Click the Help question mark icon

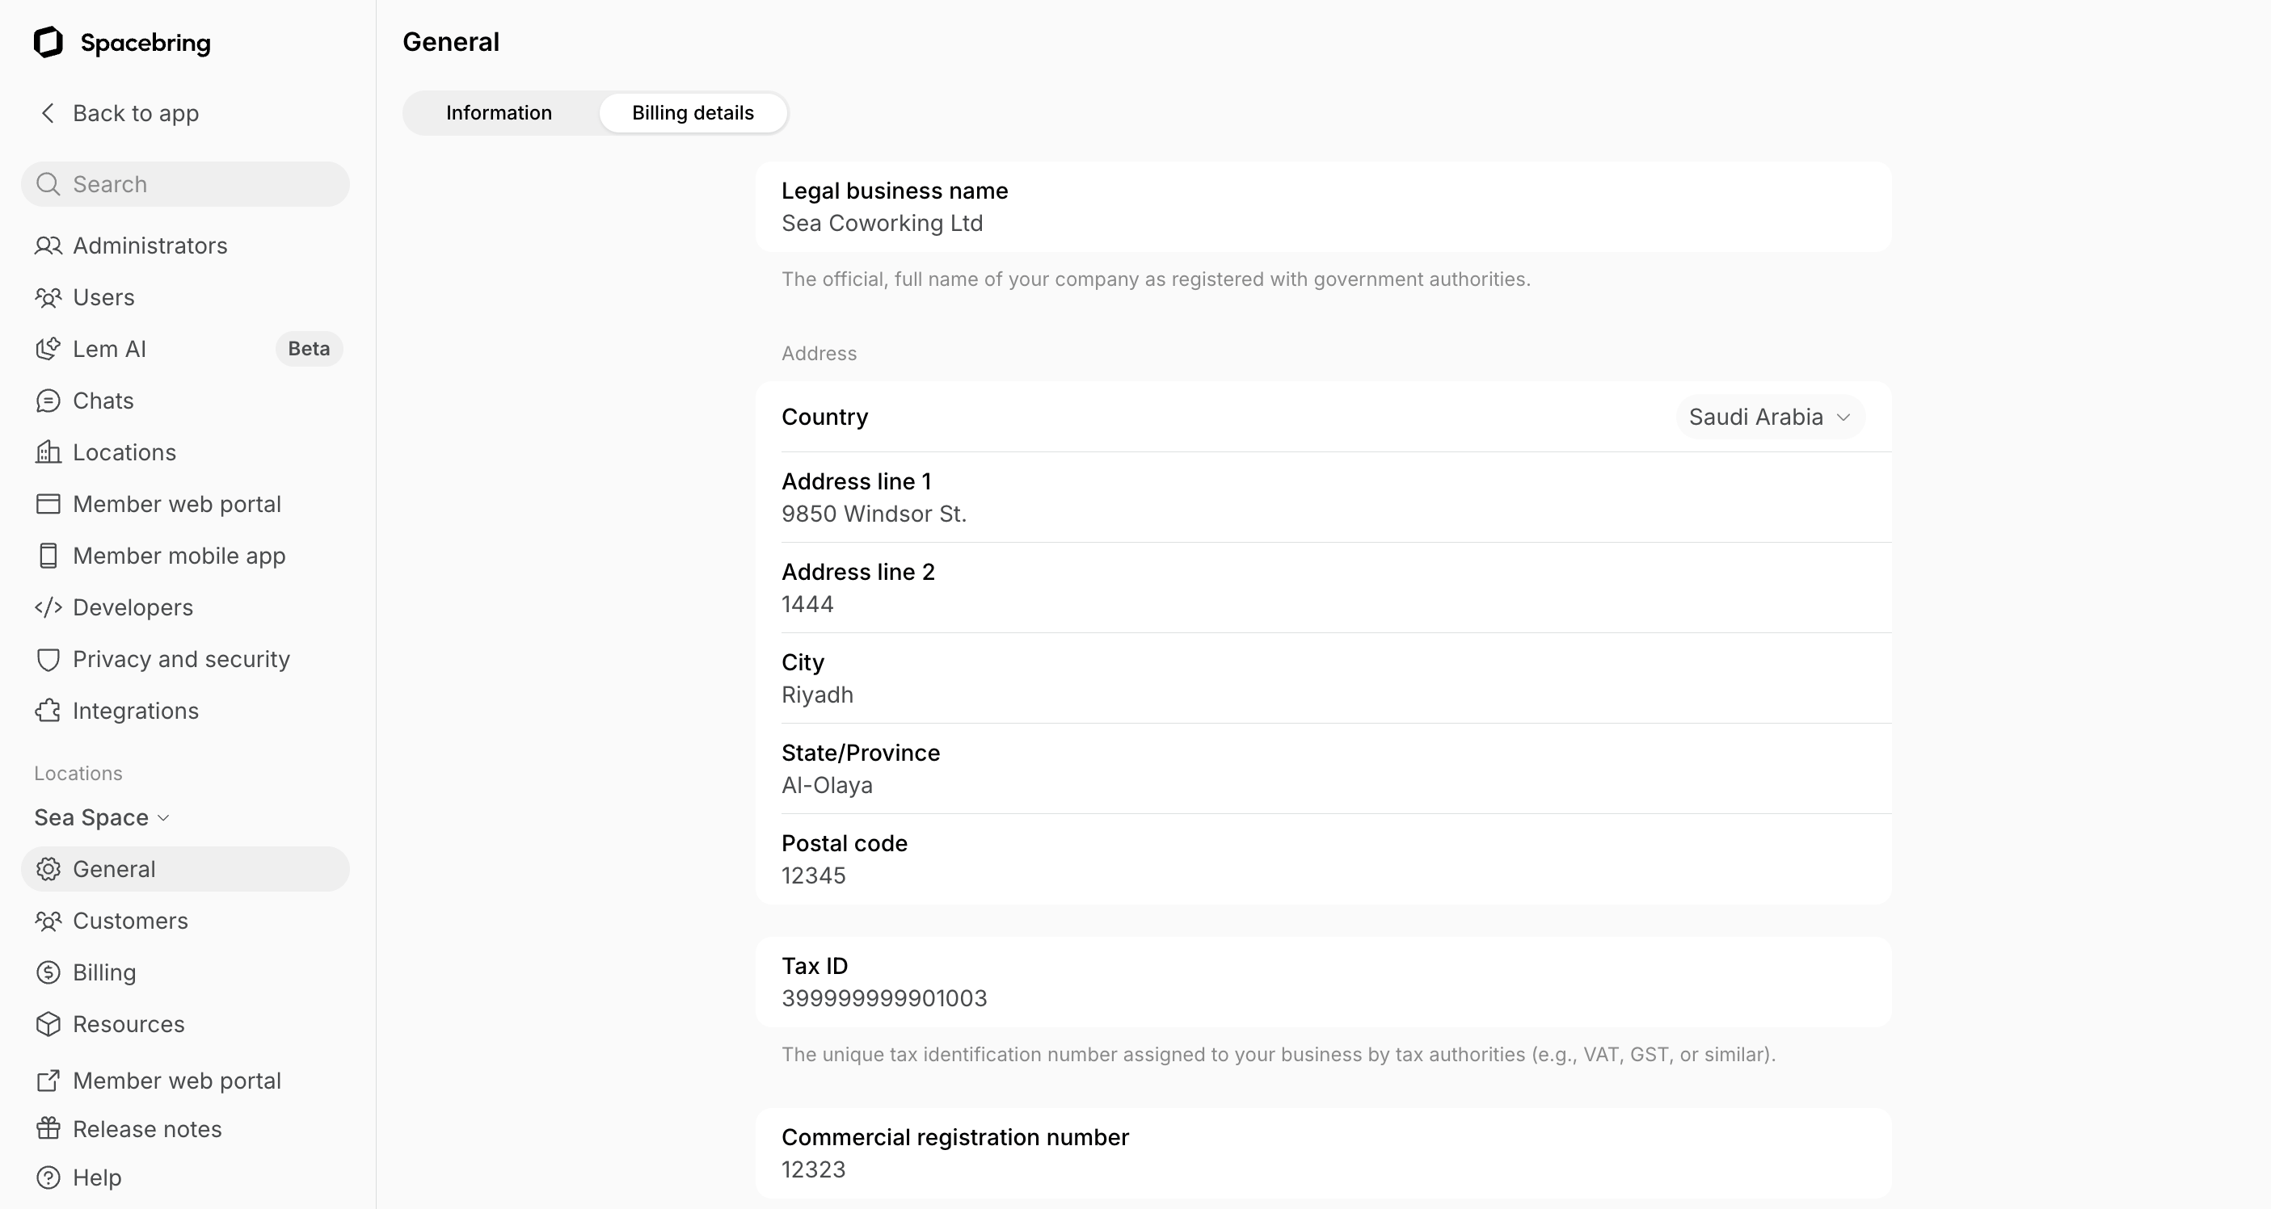48,1178
